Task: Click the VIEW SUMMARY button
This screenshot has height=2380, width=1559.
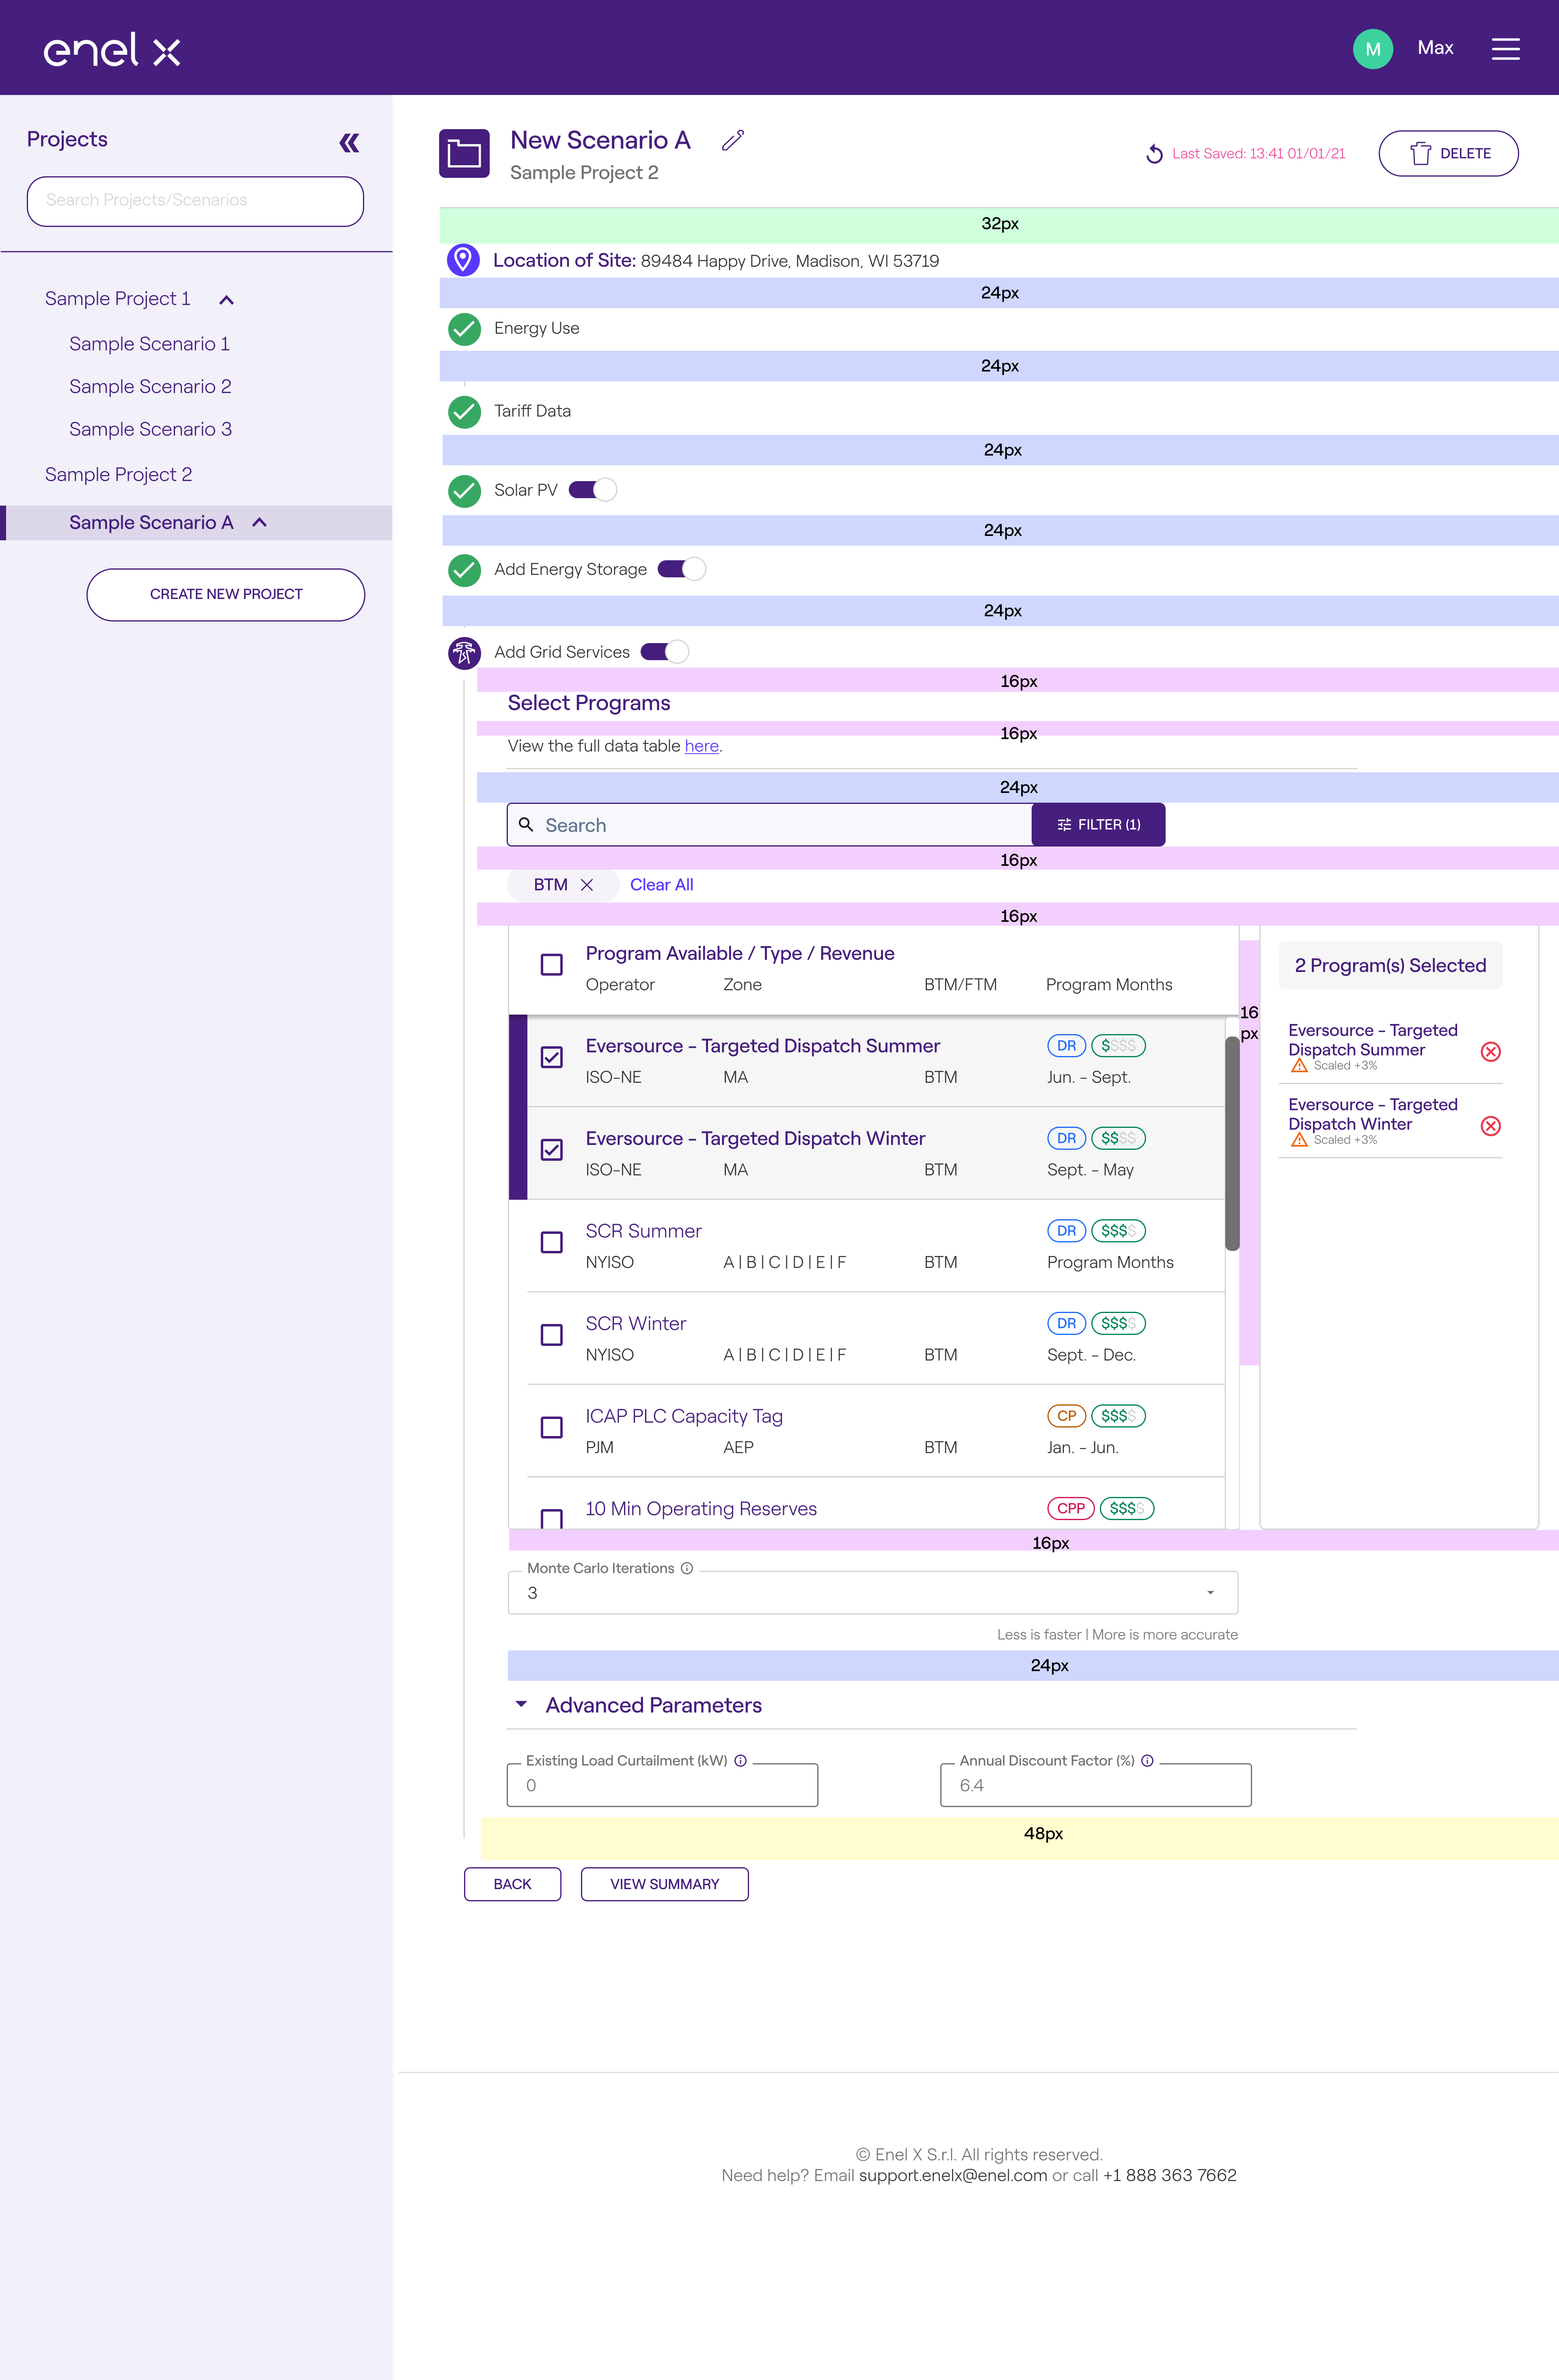Action: coord(664,1884)
